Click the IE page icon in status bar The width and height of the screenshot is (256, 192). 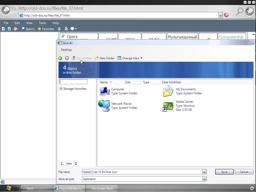(2, 181)
